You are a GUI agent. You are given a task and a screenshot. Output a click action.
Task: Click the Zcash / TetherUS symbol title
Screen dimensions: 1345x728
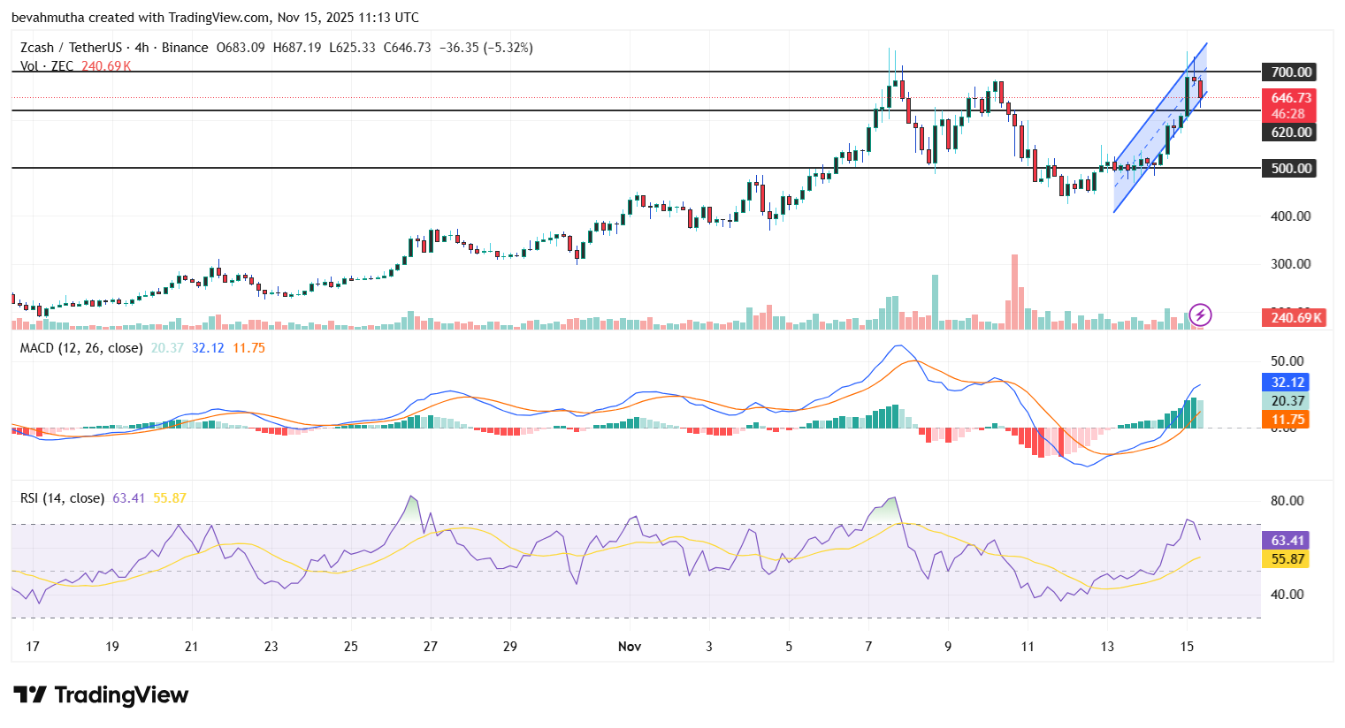pos(71,48)
